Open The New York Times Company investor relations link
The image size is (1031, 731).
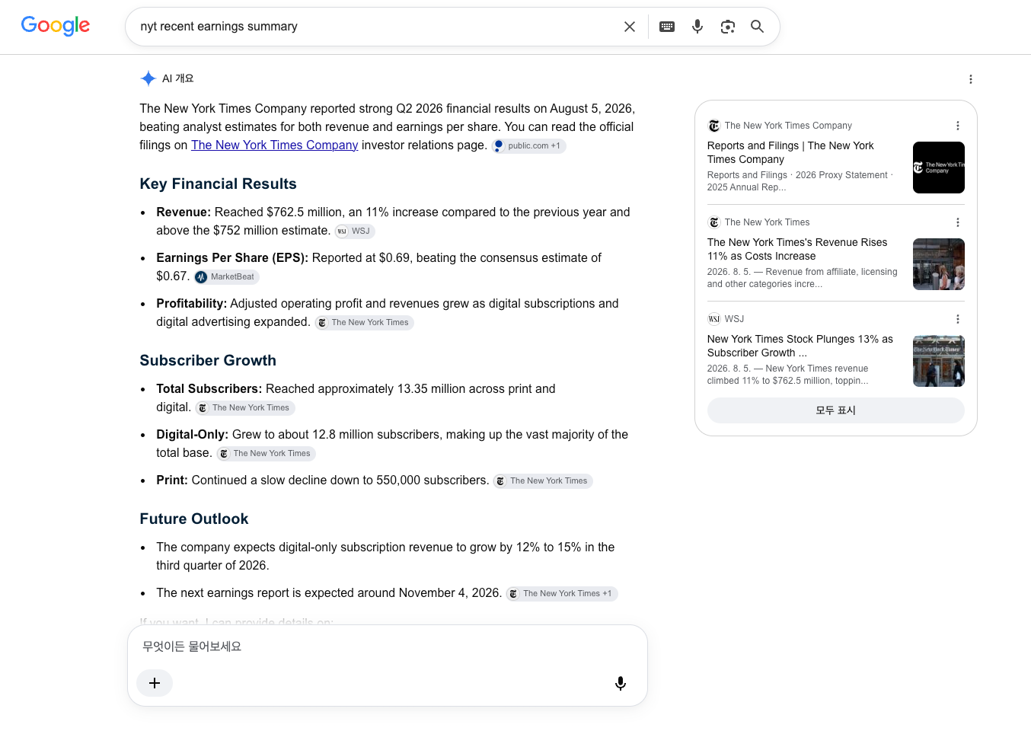(274, 145)
